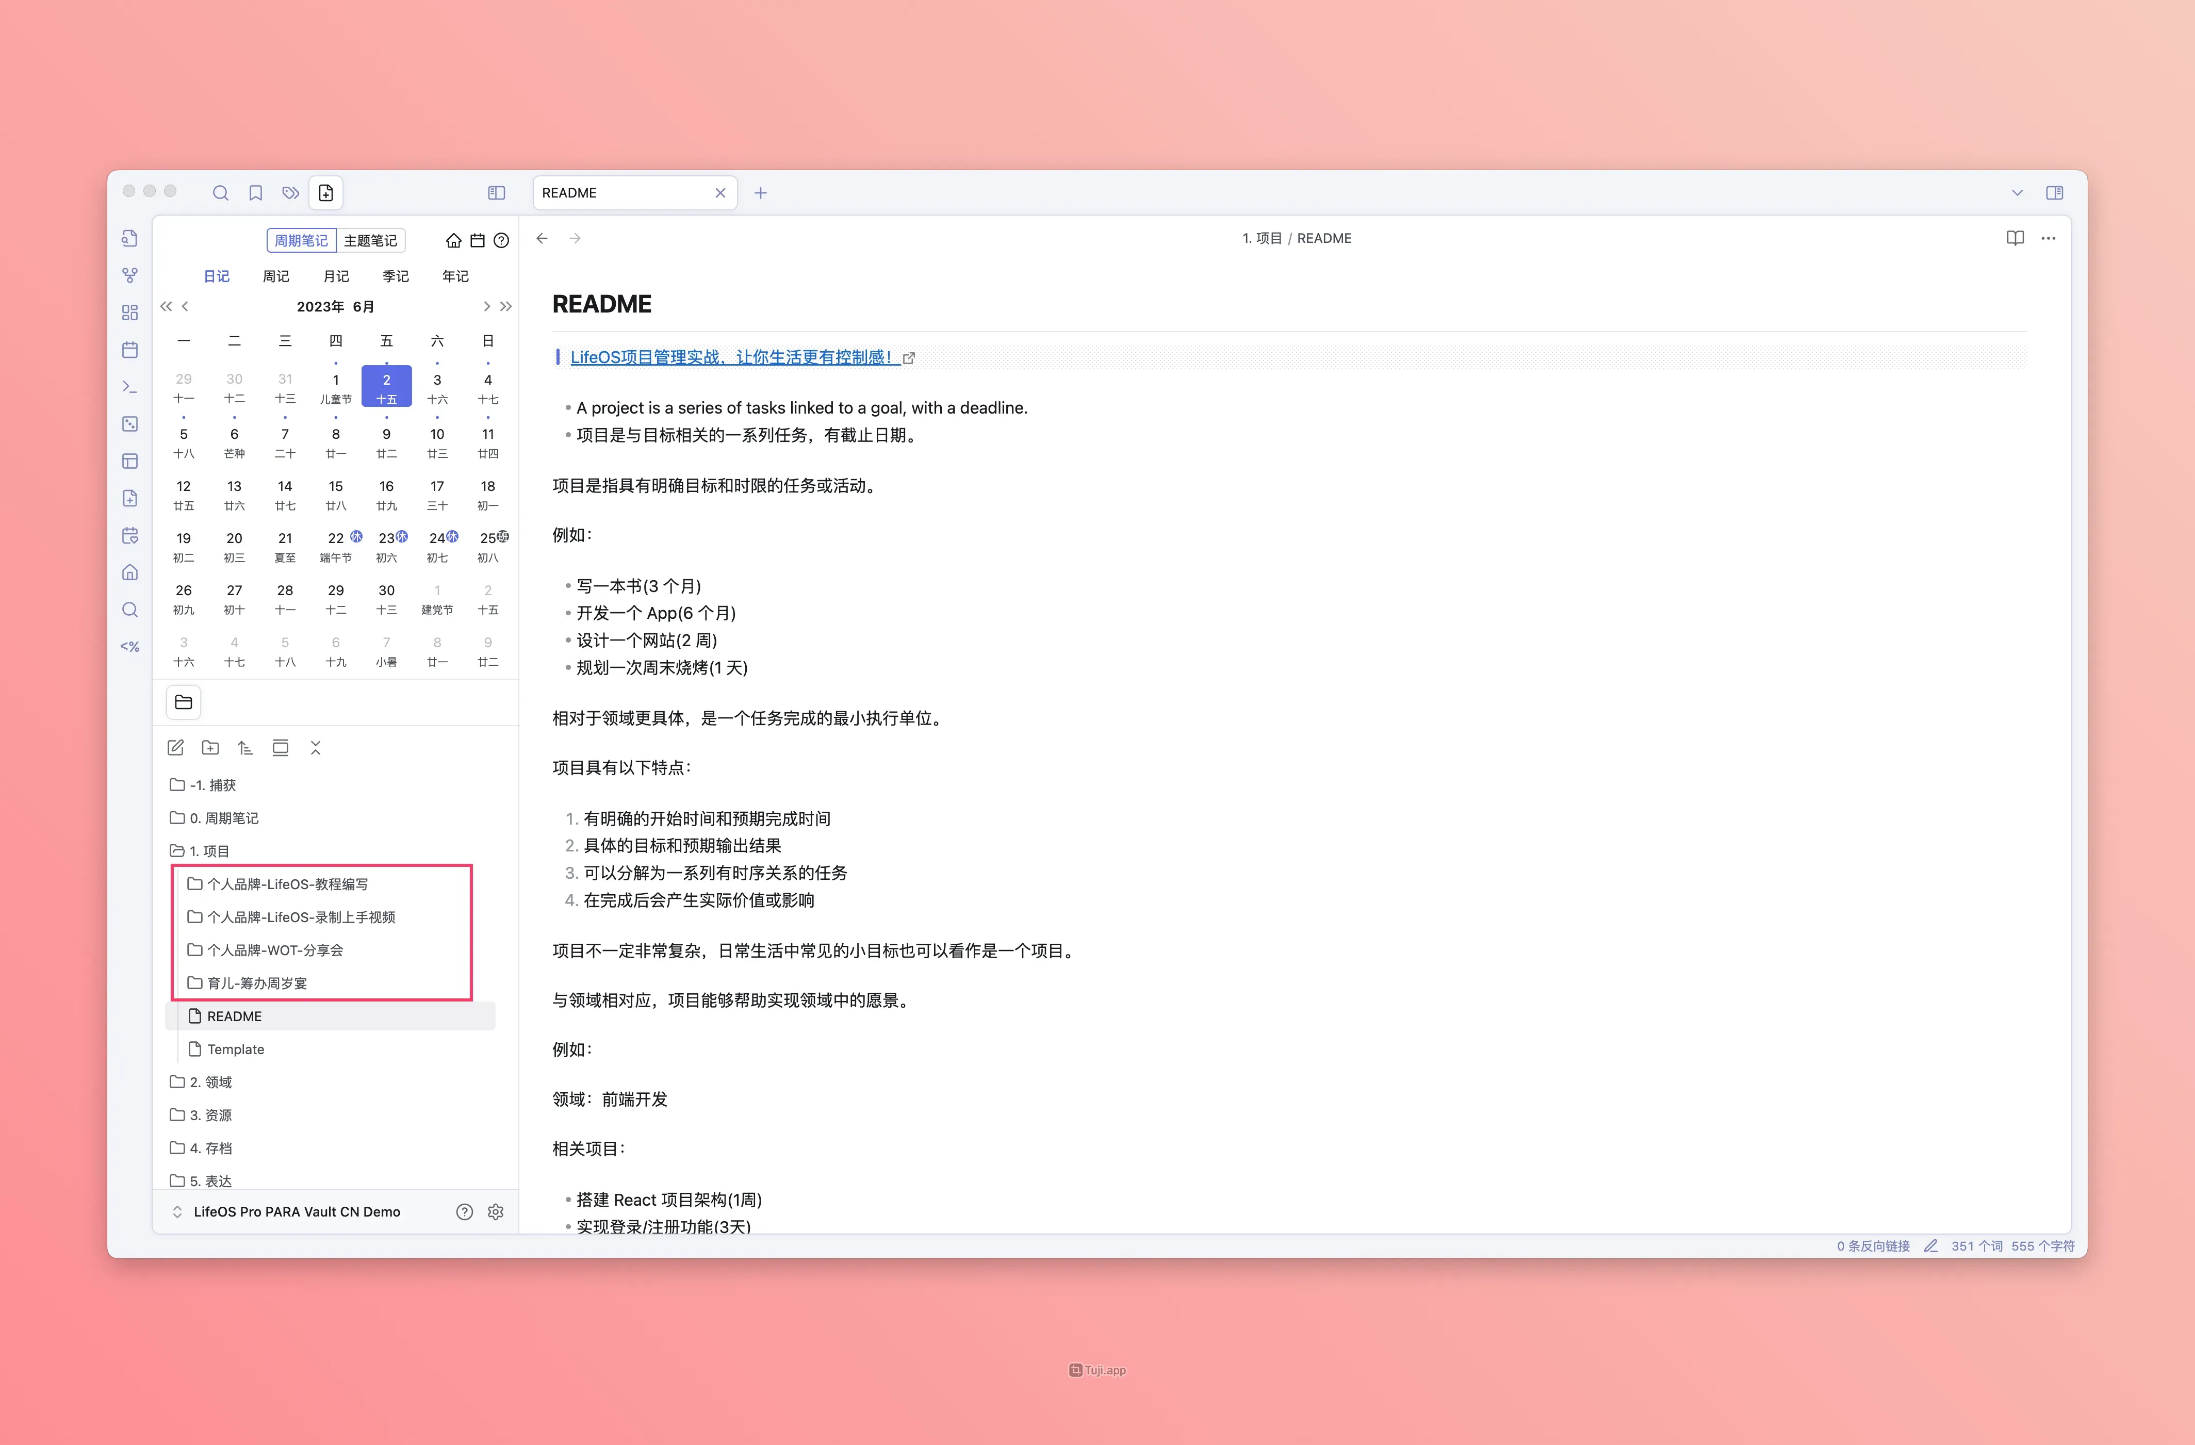The image size is (2195, 1445).
Task: Expand the 2. 领域 folder
Action: [210, 1081]
